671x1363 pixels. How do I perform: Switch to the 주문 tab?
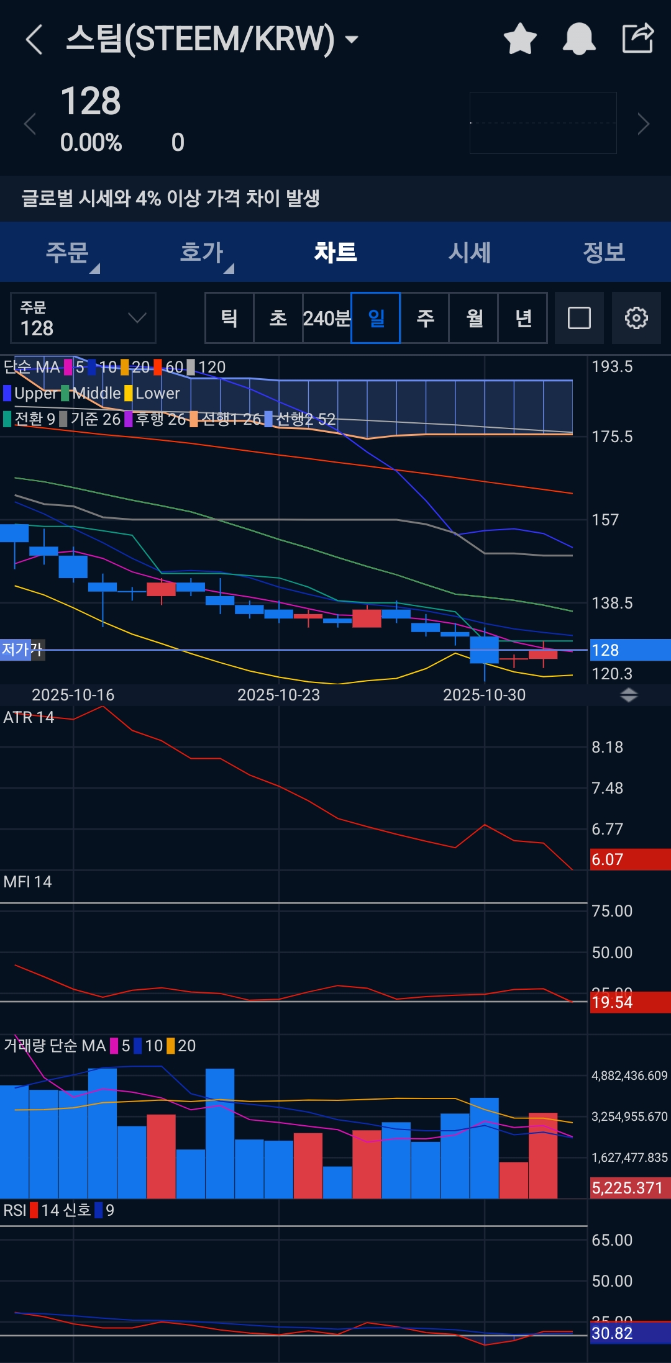click(x=67, y=252)
